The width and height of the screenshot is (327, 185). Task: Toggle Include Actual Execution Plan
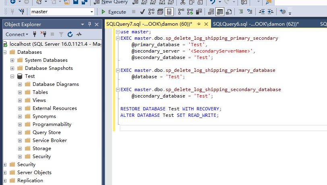click(x=181, y=12)
